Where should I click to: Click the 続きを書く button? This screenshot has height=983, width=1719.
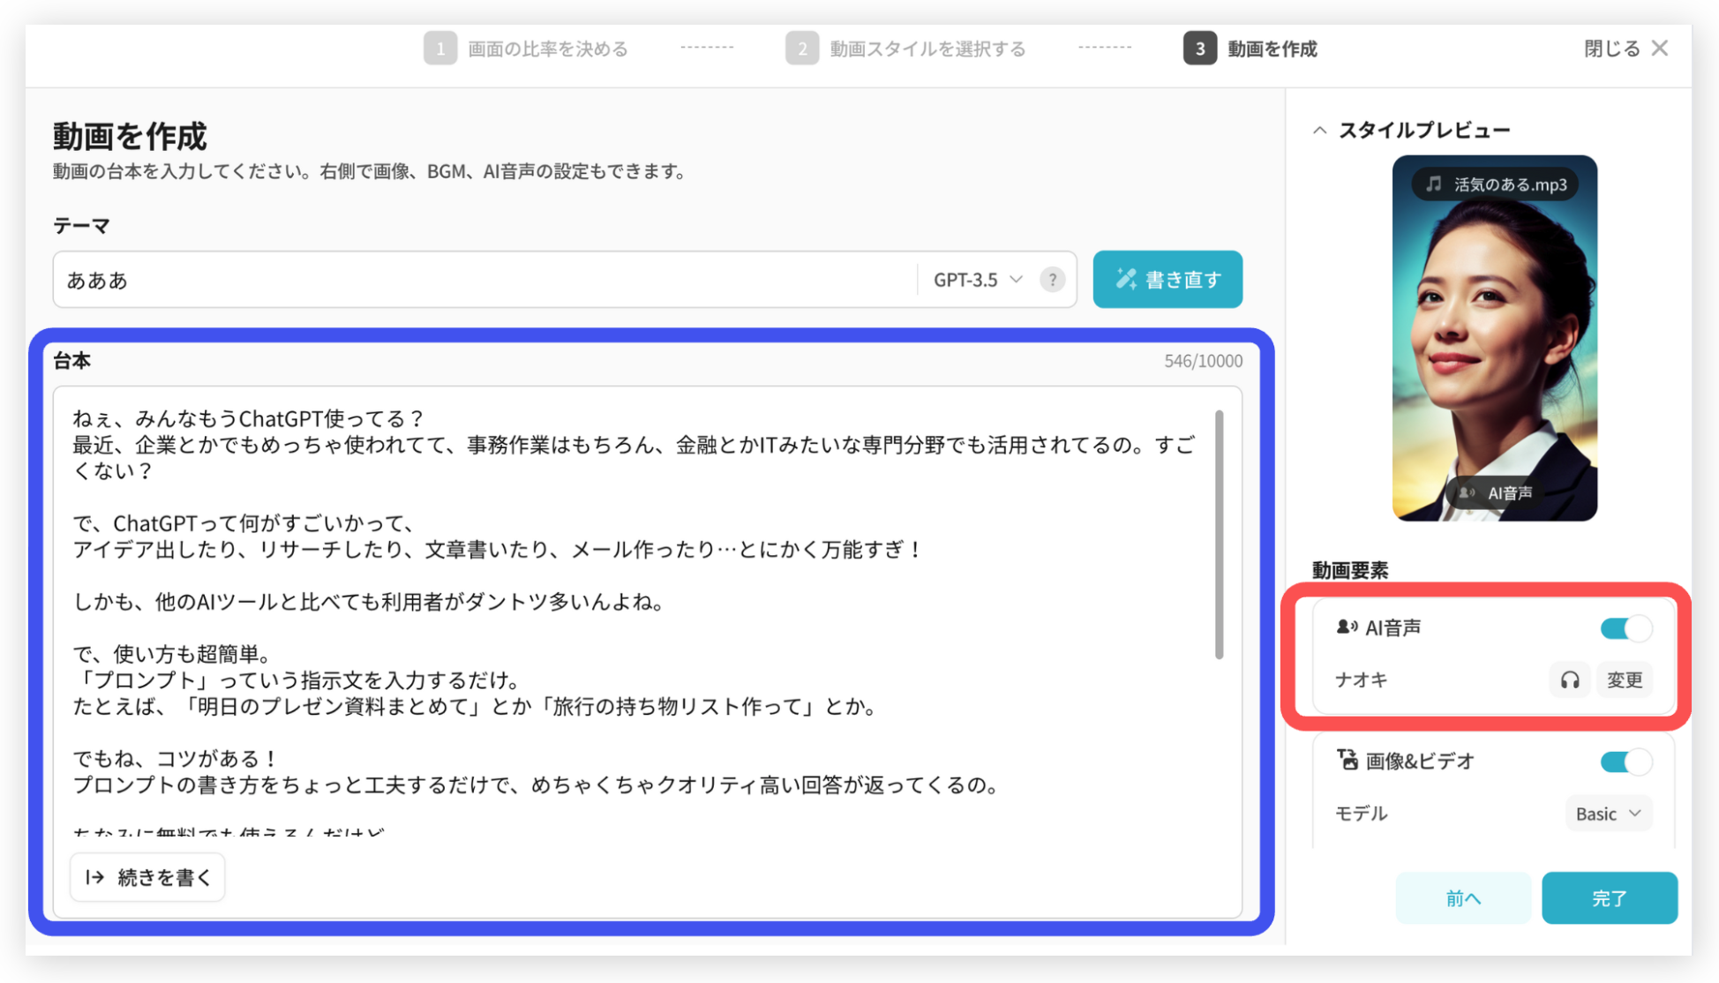coord(147,877)
